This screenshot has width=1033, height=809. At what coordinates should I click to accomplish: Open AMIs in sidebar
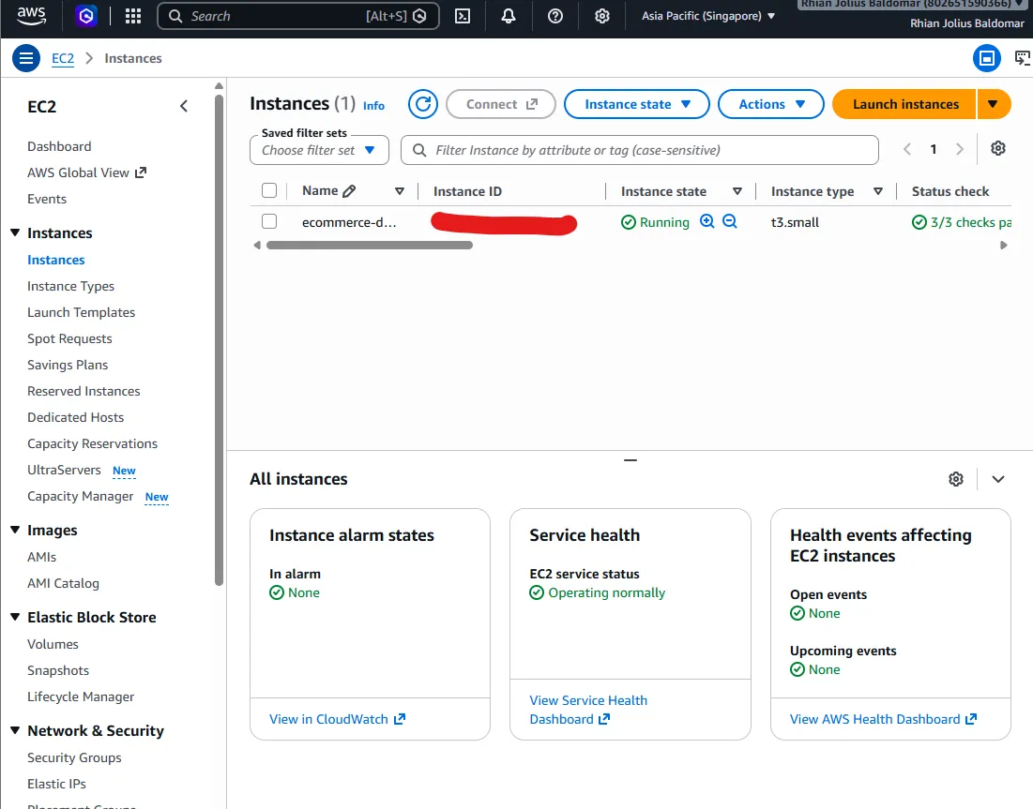coord(41,557)
